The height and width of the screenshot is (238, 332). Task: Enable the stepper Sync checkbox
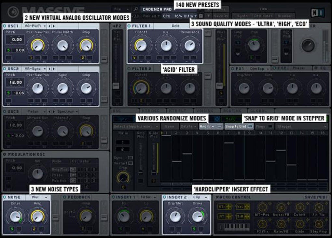131,157
